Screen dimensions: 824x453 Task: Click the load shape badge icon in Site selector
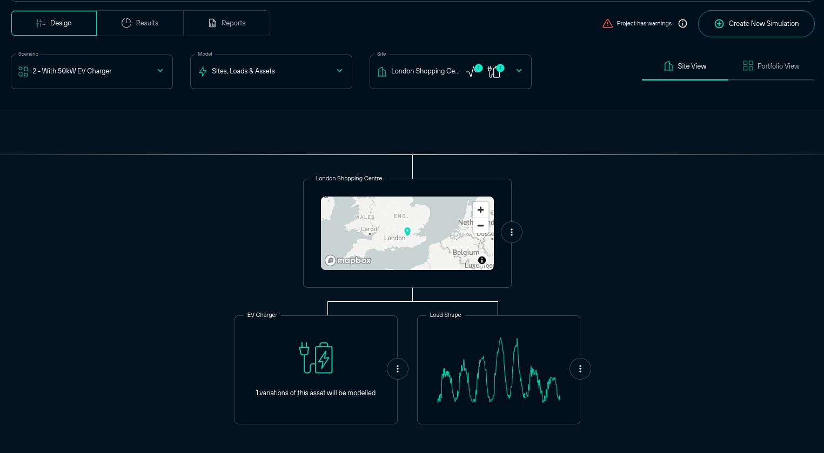click(474, 71)
